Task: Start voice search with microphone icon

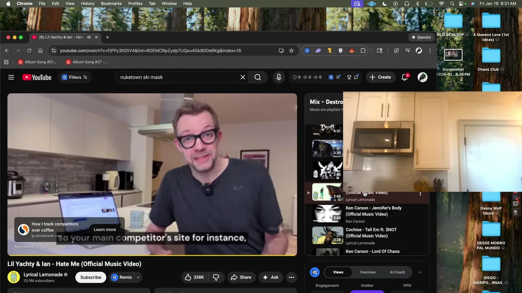Action: click(279, 77)
